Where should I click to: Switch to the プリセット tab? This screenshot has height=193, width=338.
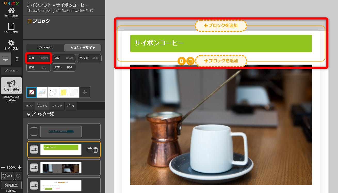pos(45,48)
